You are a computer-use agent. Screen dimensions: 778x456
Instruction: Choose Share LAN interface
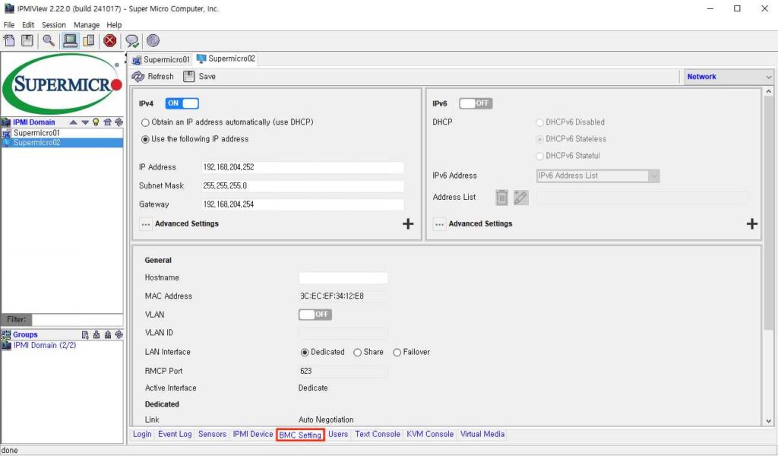(357, 353)
